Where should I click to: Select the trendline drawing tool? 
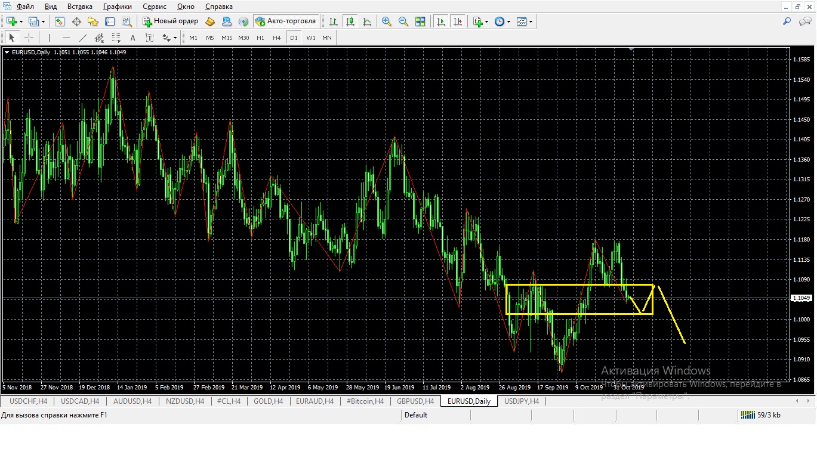[83, 38]
